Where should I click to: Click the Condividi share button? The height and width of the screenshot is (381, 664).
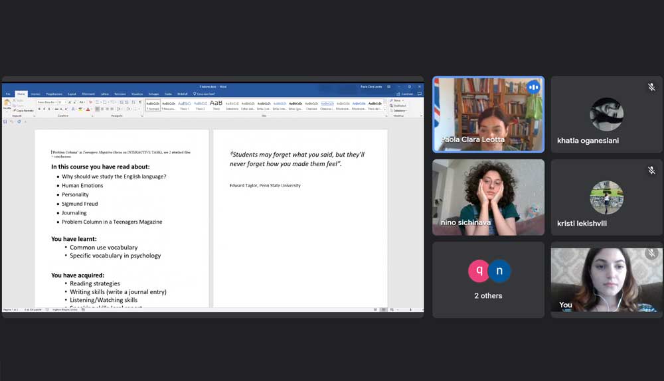click(x=406, y=94)
